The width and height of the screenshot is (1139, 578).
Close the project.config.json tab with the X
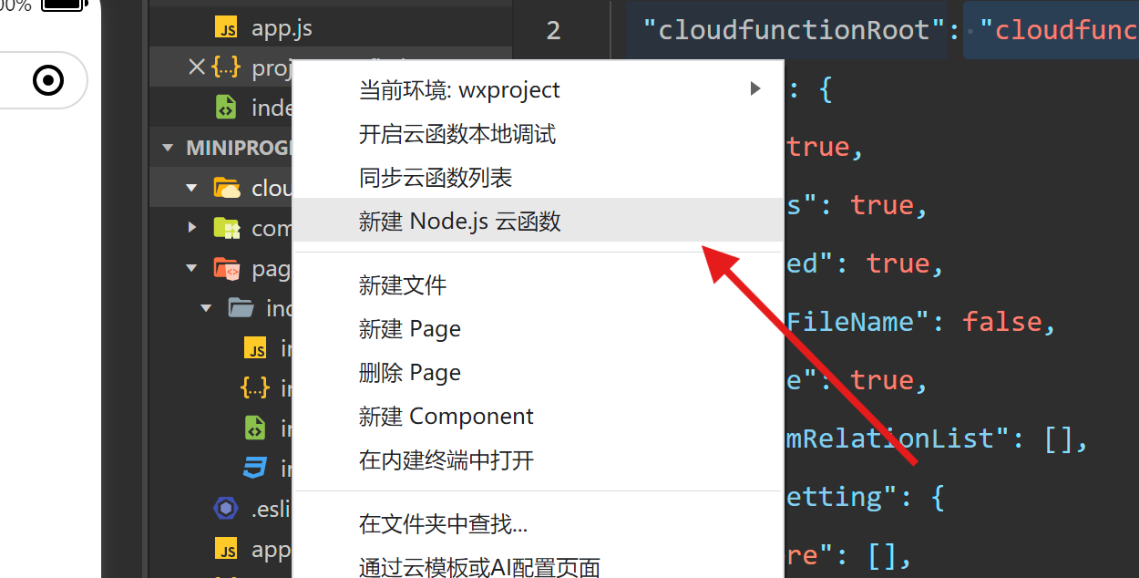pyautogui.click(x=197, y=67)
